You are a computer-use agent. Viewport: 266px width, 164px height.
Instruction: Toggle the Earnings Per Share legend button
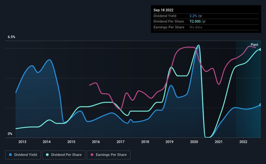click(x=109, y=155)
